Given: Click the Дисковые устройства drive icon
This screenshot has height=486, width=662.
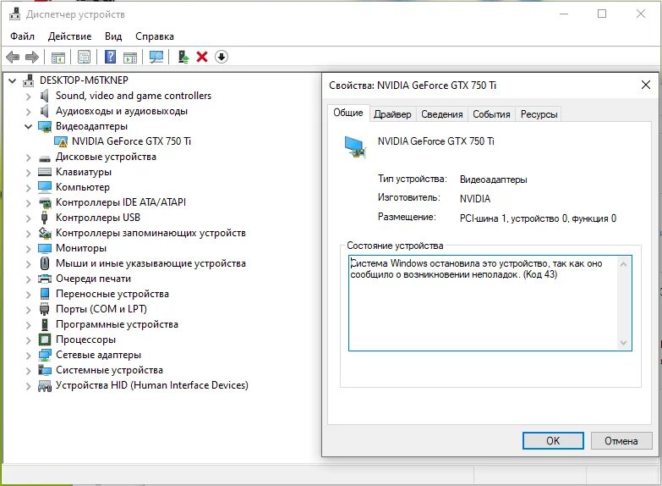Looking at the screenshot, I should click(x=45, y=158).
